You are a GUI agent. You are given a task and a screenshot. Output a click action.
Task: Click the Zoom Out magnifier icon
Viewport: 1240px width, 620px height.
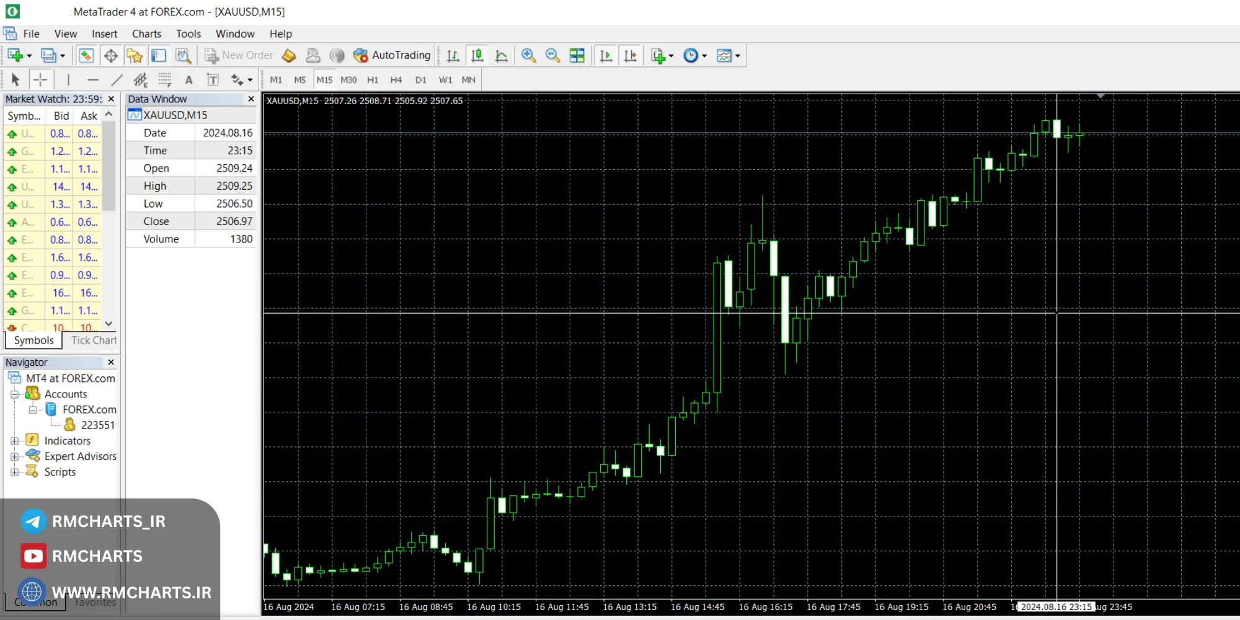point(552,56)
